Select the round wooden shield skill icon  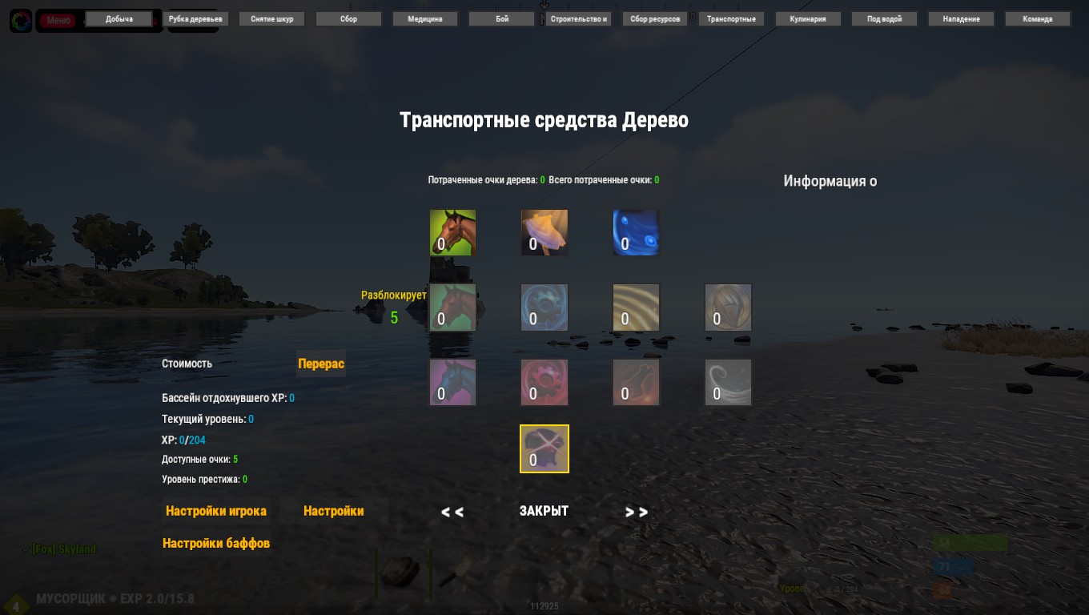(x=728, y=307)
